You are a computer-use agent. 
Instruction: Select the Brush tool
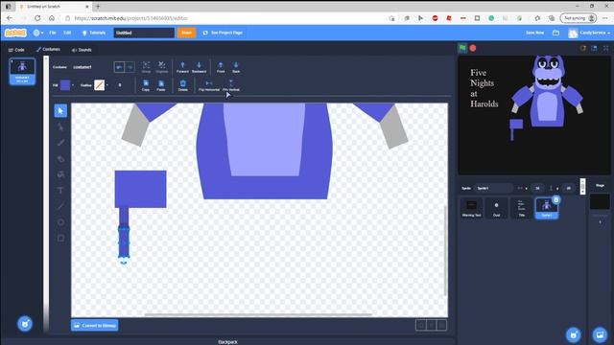click(x=60, y=143)
